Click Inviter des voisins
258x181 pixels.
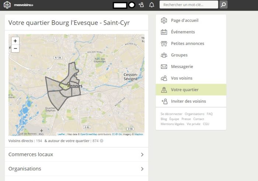pyautogui.click(x=188, y=101)
